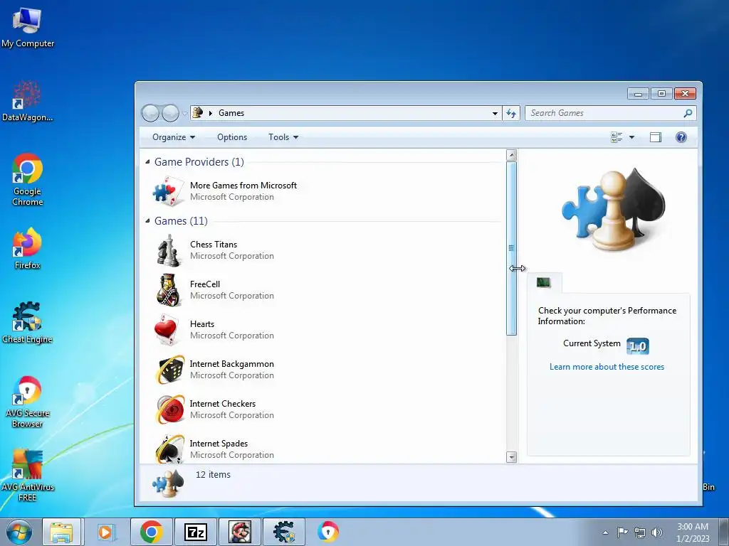Expand the address bar history dropdown
Screen dimensions: 729x546
coord(495,113)
